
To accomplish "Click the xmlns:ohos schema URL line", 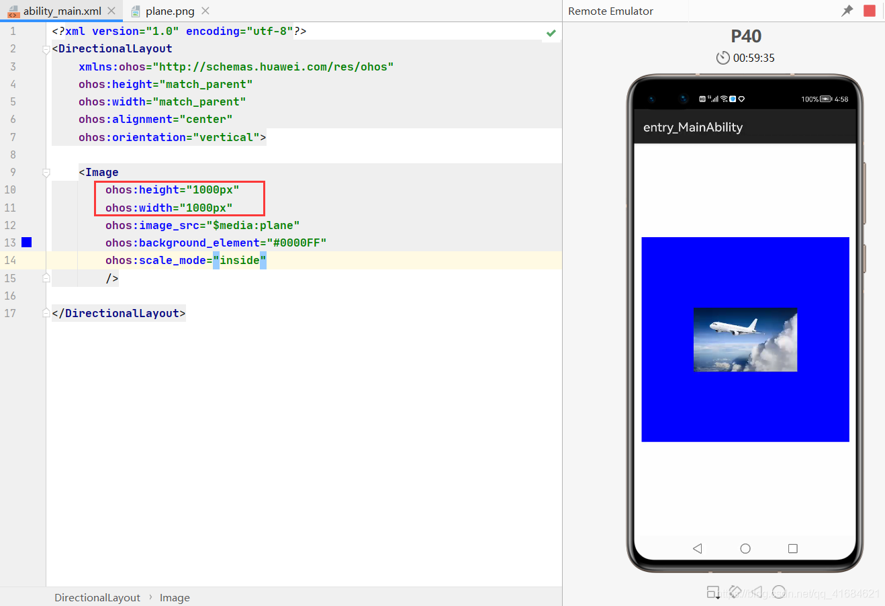I will coord(236,67).
